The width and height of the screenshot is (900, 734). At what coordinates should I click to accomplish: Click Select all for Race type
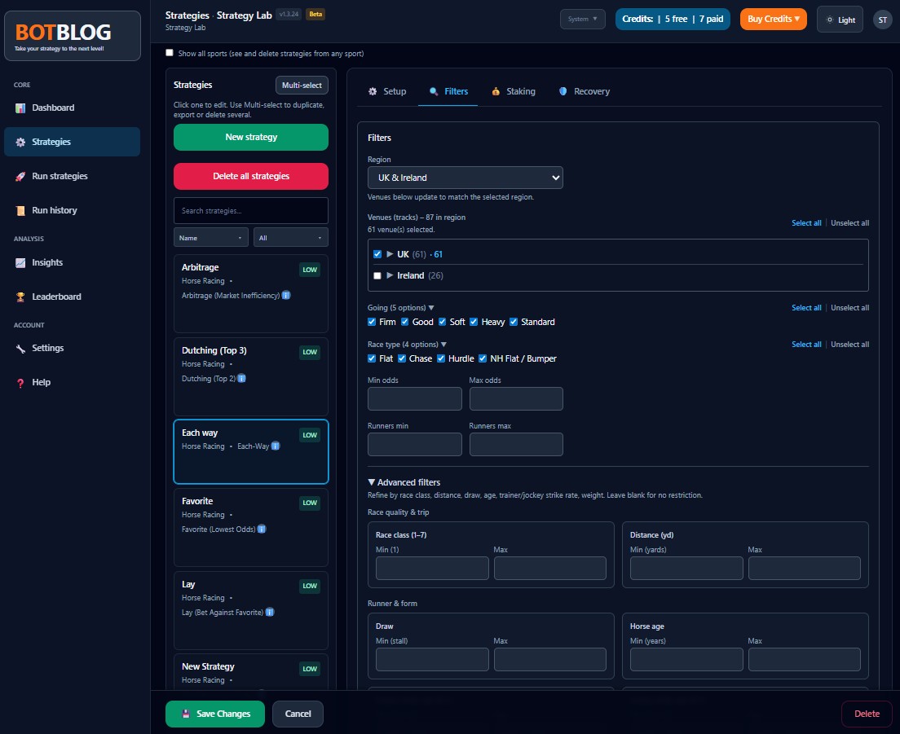[806, 344]
